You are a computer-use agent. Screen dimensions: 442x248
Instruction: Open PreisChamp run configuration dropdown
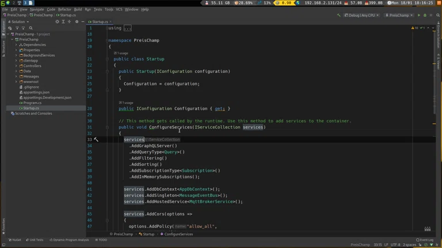point(399,15)
